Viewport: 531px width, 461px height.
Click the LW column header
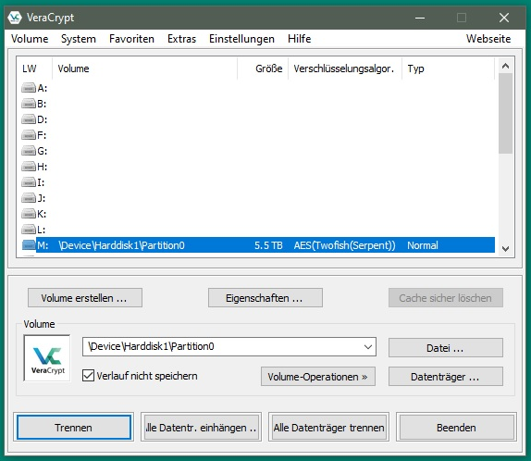click(34, 69)
